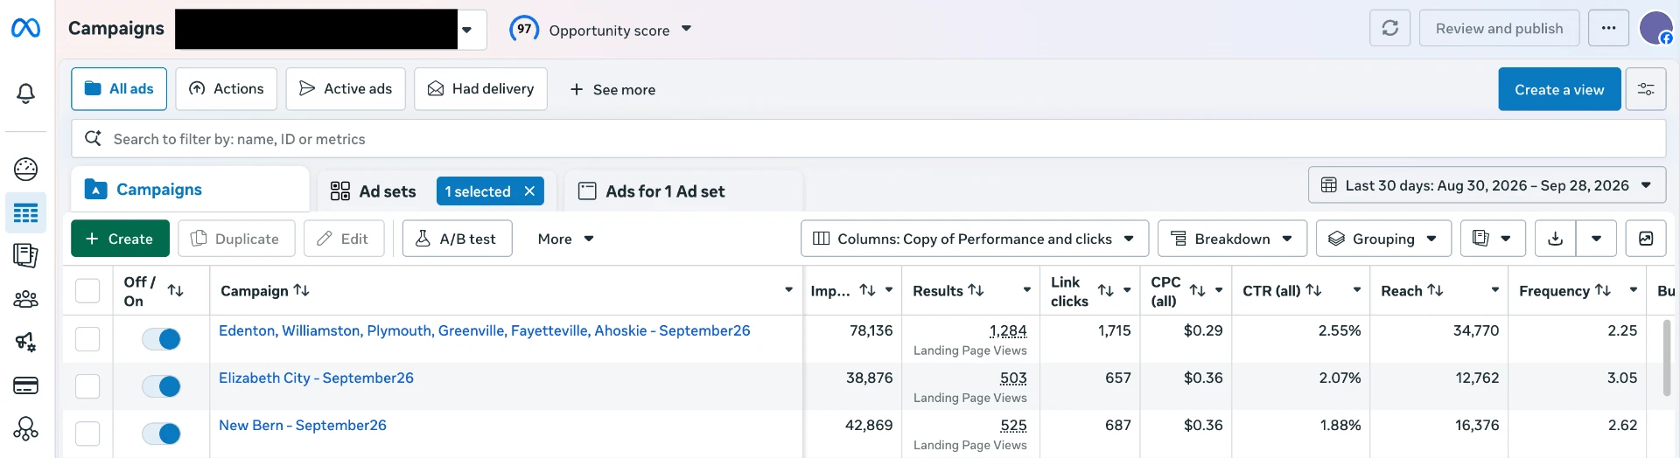
Task: Open the New Bern - September26 campaign link
Action: click(x=303, y=425)
